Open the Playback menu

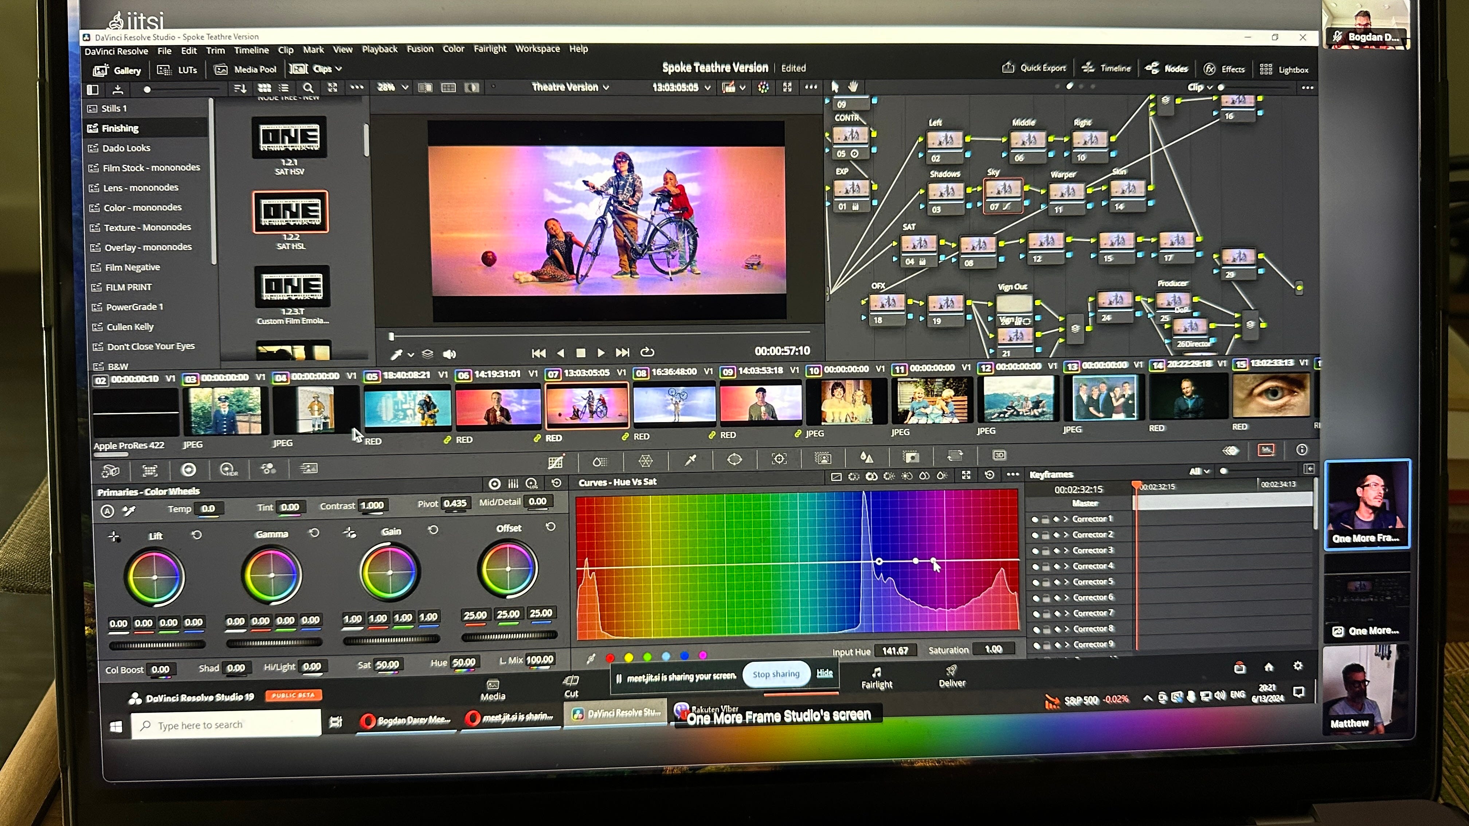(380, 49)
